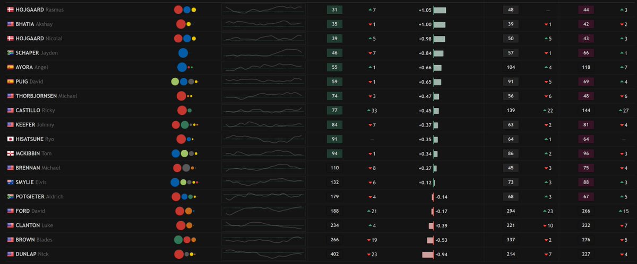Click the bubble cluster in David Ford's row
637x264 pixels.
pos(185,211)
